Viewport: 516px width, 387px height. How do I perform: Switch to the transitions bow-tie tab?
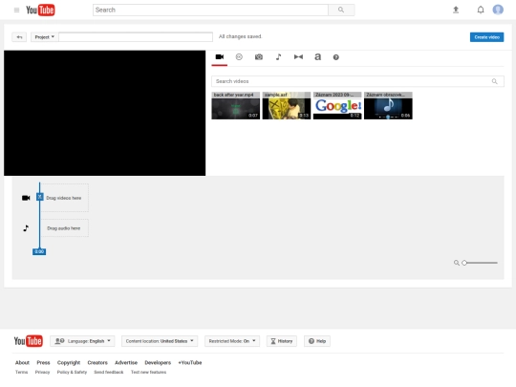298,57
